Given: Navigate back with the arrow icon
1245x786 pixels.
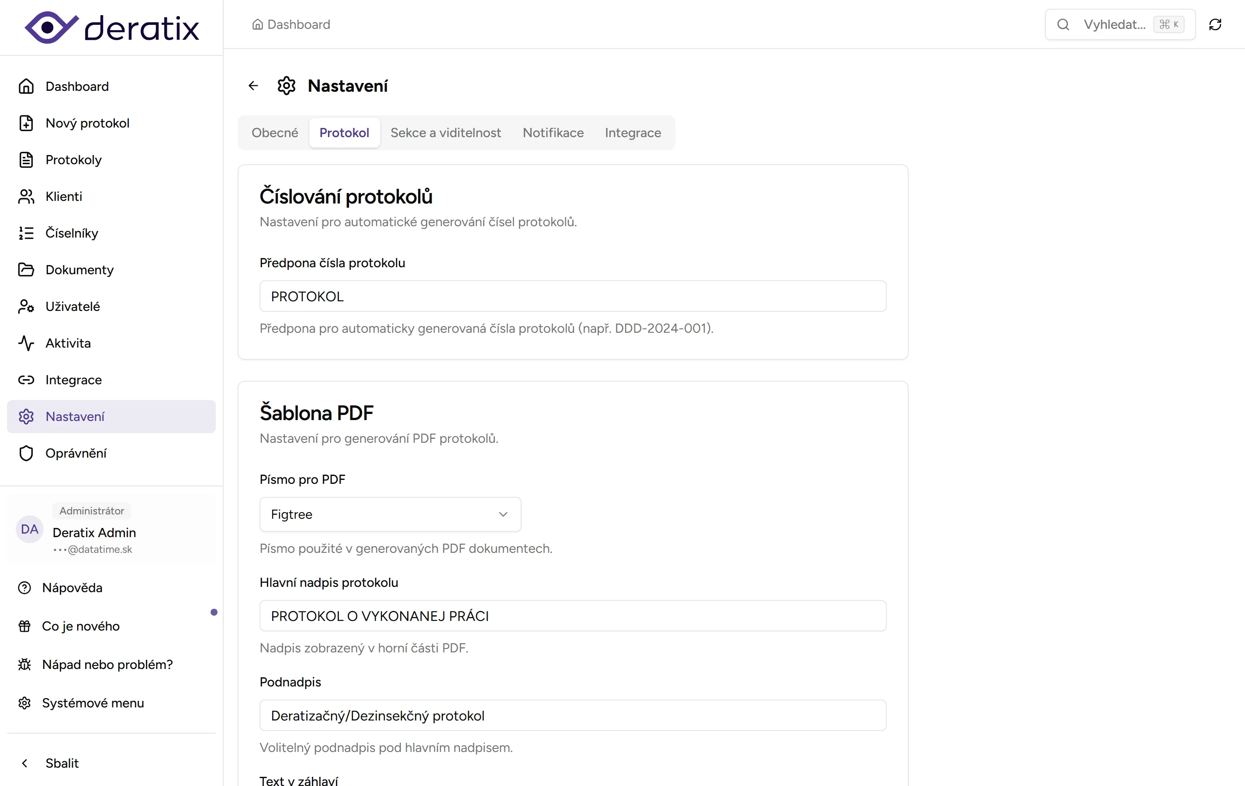Looking at the screenshot, I should click(x=253, y=85).
